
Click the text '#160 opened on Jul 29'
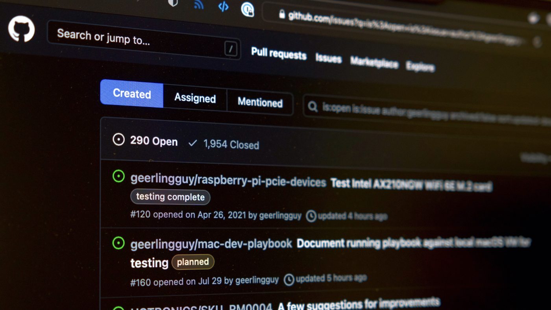pyautogui.click(x=176, y=282)
